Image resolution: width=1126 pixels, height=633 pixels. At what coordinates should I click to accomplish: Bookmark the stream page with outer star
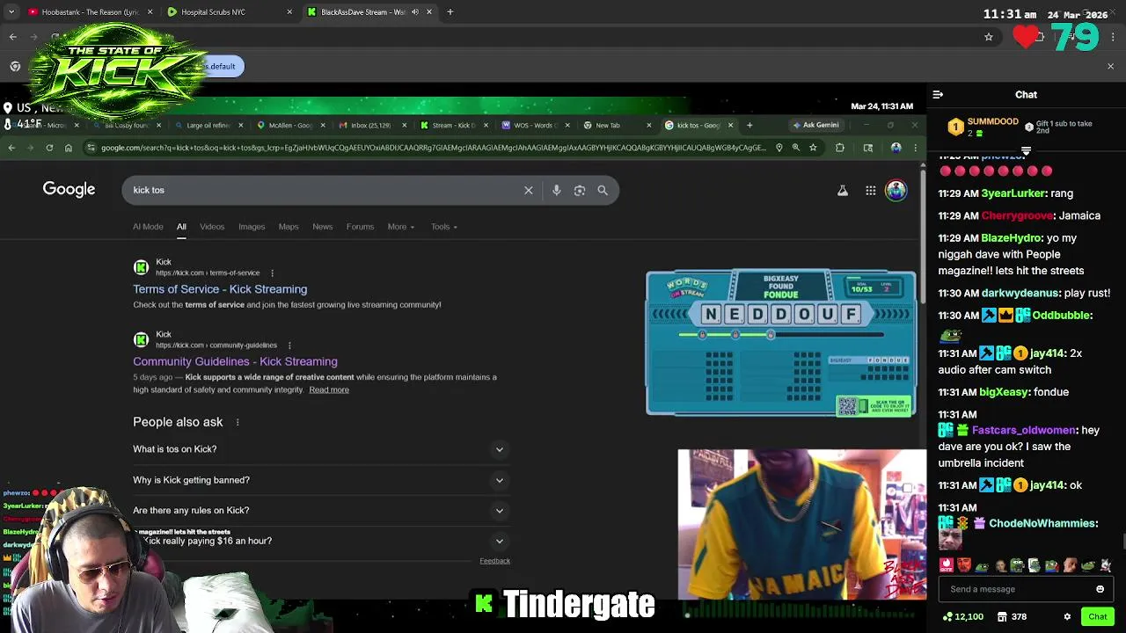point(989,37)
